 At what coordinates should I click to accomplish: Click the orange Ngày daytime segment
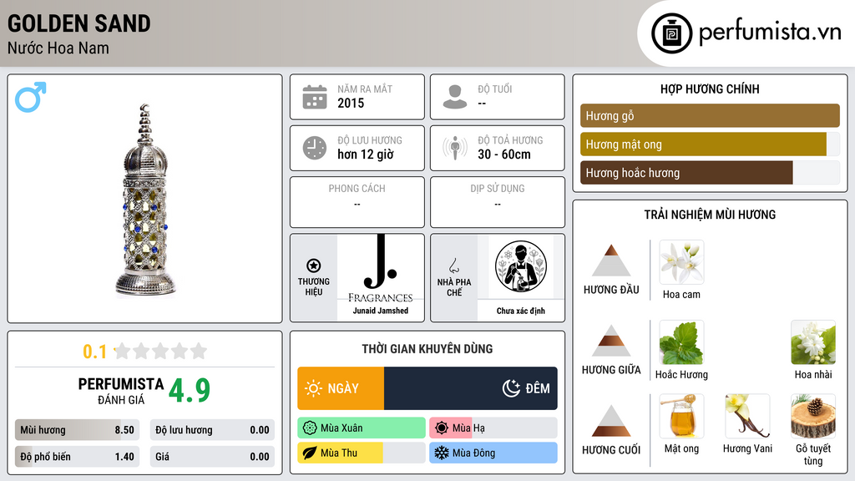341,388
